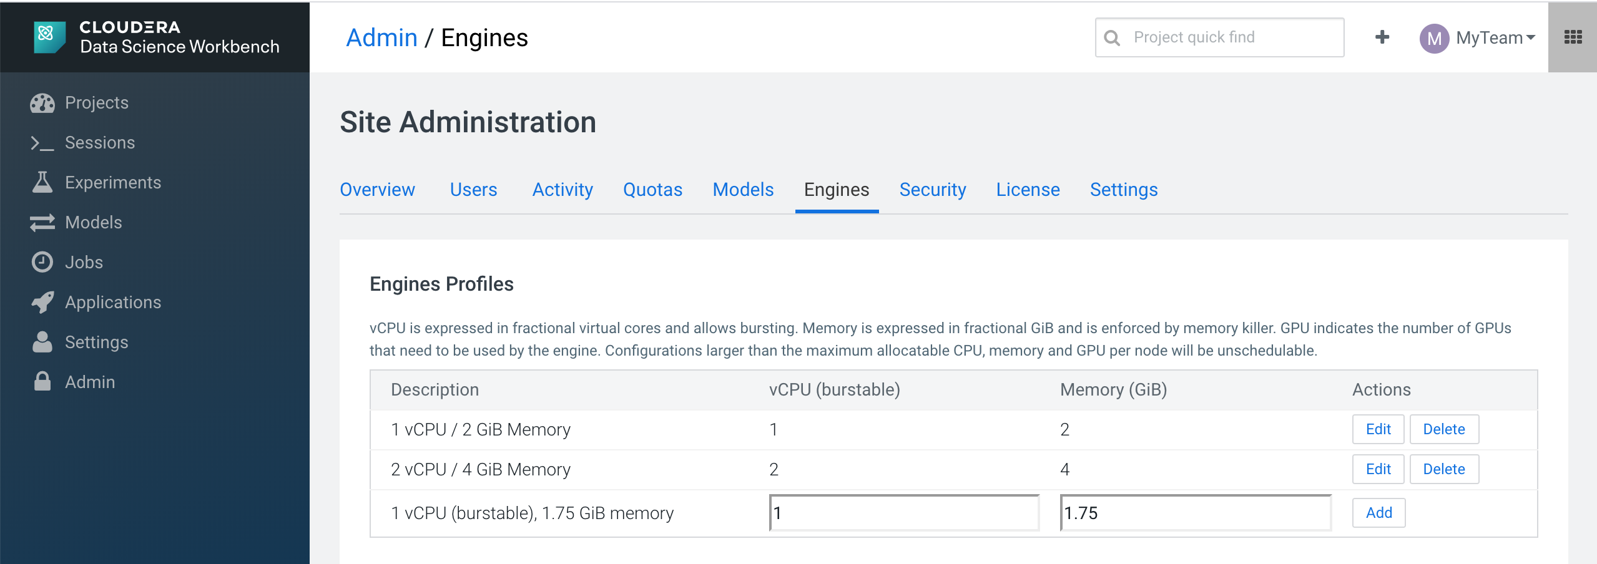Image resolution: width=1597 pixels, height=564 pixels.
Task: Click the Admin lock icon
Action: [x=42, y=382]
